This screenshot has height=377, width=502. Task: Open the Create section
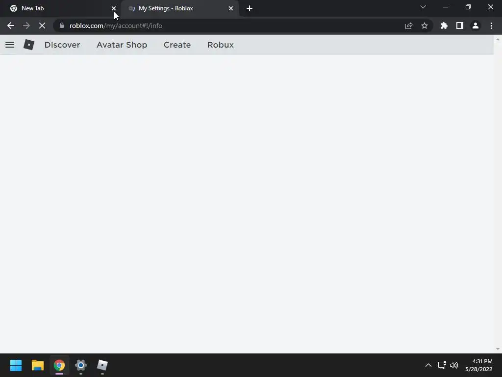[x=177, y=45]
